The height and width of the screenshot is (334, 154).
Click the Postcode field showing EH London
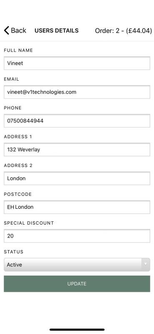pyautogui.click(x=77, y=207)
